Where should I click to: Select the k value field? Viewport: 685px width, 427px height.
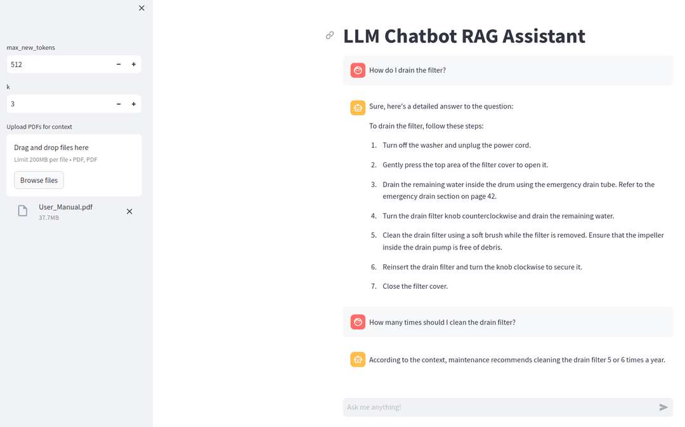pos(57,103)
